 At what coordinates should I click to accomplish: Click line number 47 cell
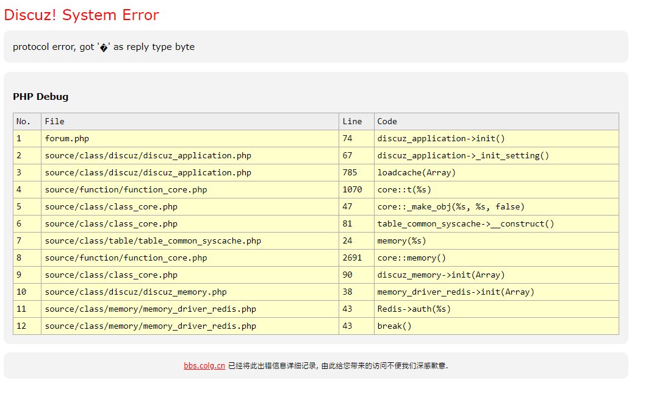(x=356, y=207)
